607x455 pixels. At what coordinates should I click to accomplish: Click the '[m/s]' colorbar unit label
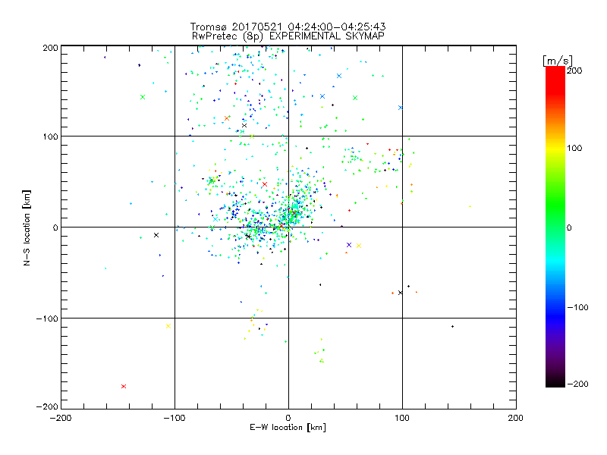[x=558, y=61]
